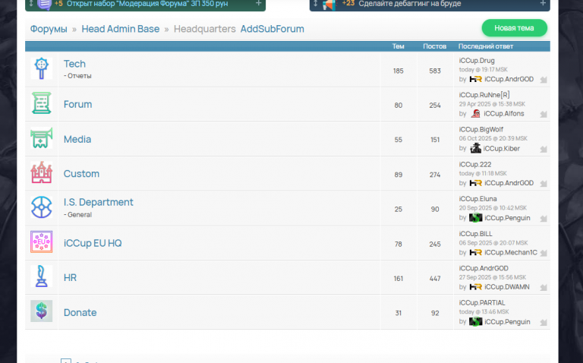Click the 583 post count for Tech
This screenshot has width=583, height=363.
(x=435, y=71)
